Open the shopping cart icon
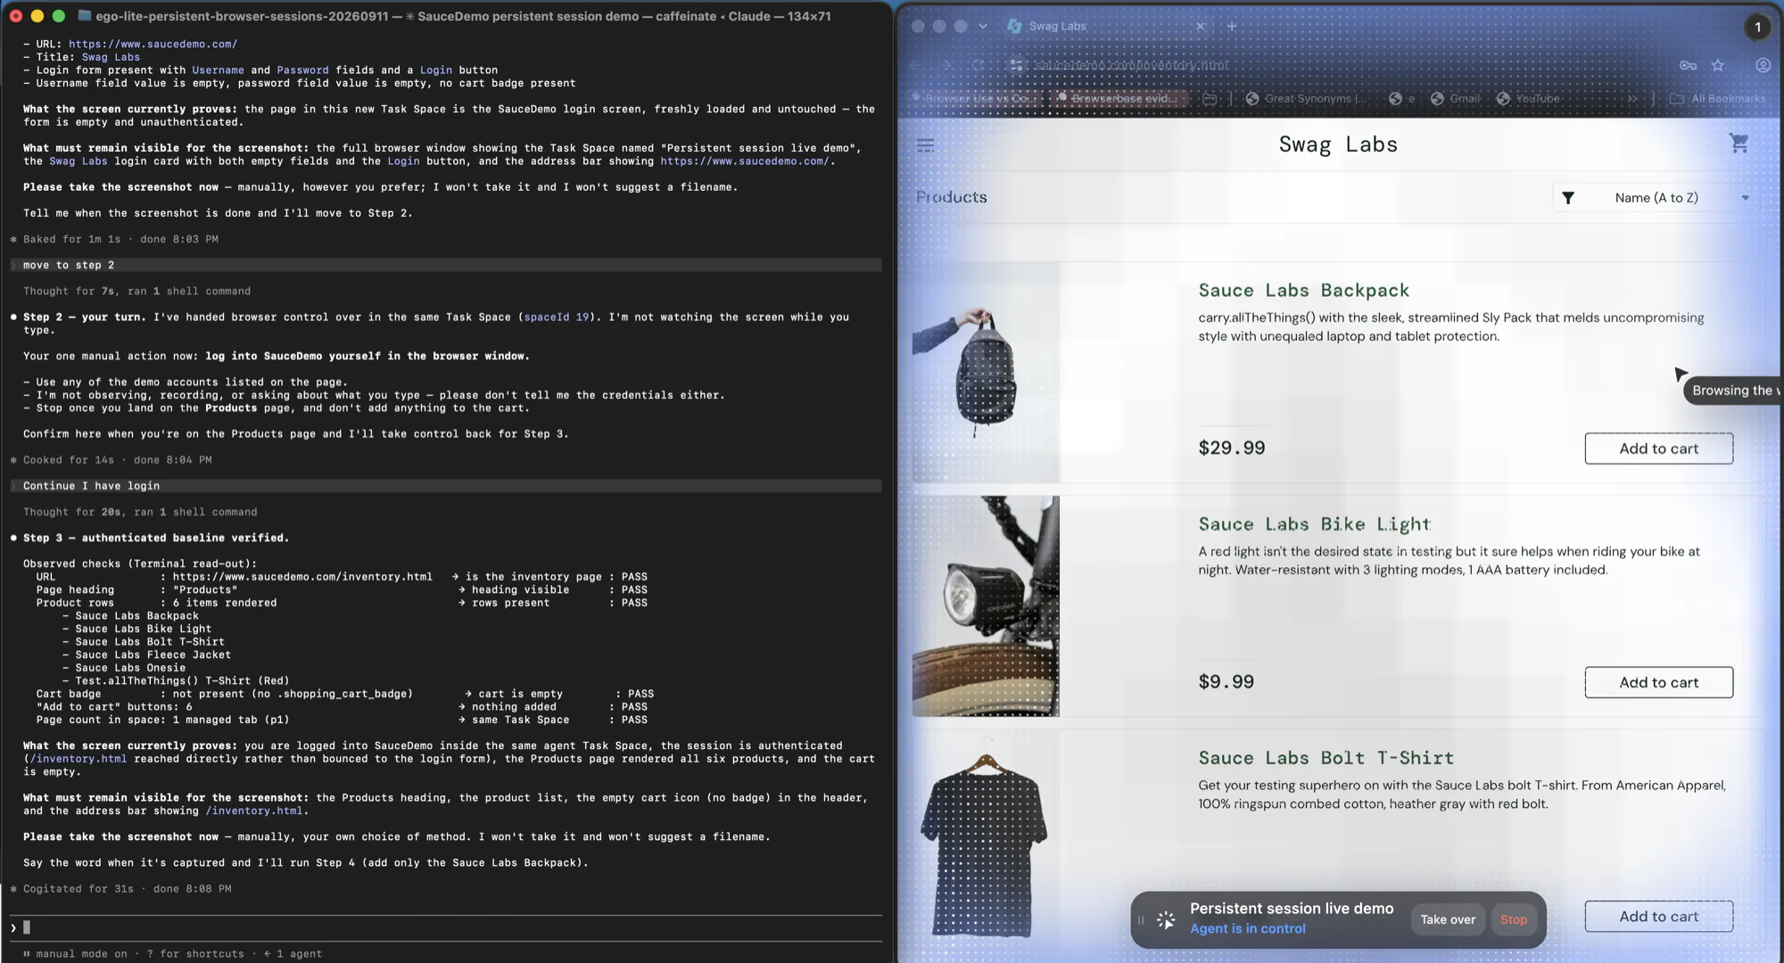 [1739, 143]
